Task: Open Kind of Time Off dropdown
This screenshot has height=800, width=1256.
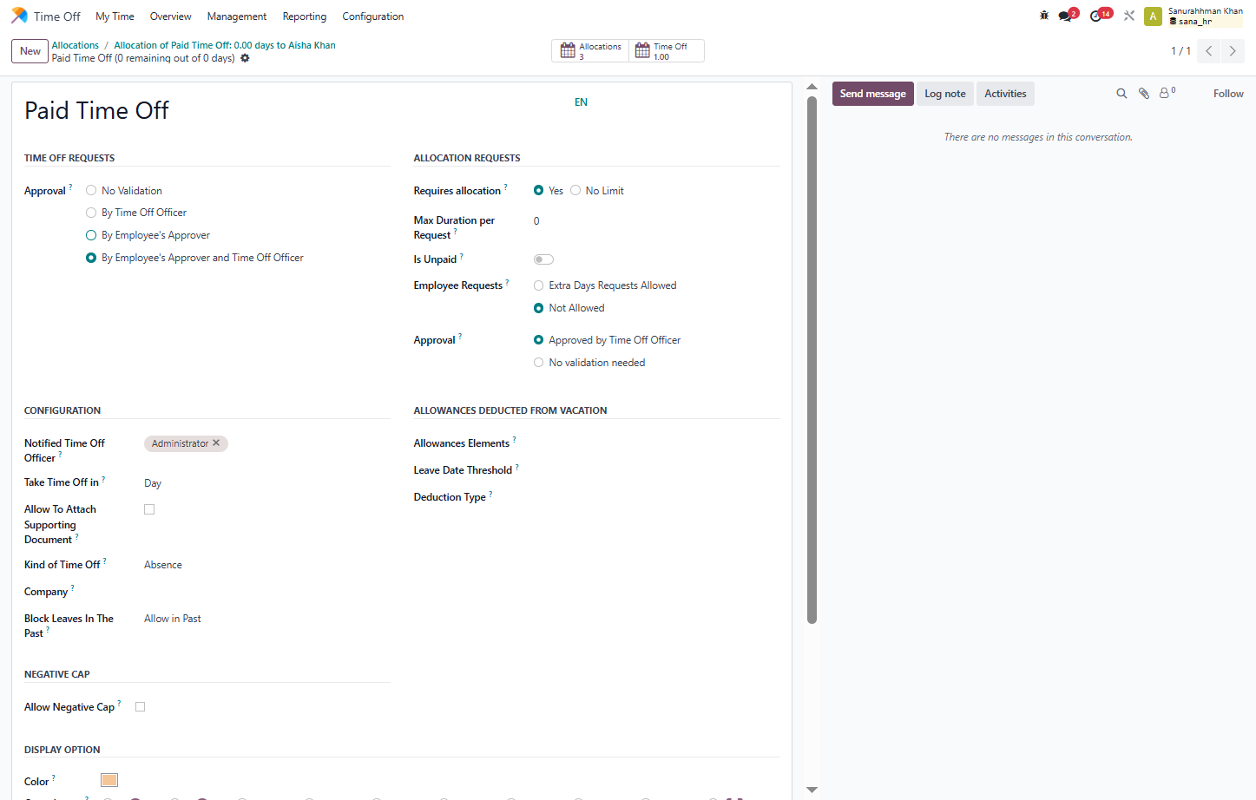Action: pos(266,565)
